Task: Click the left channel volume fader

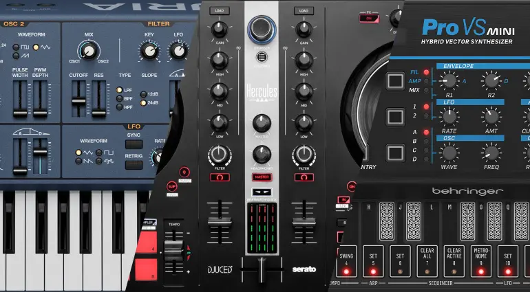Action: pos(220,221)
